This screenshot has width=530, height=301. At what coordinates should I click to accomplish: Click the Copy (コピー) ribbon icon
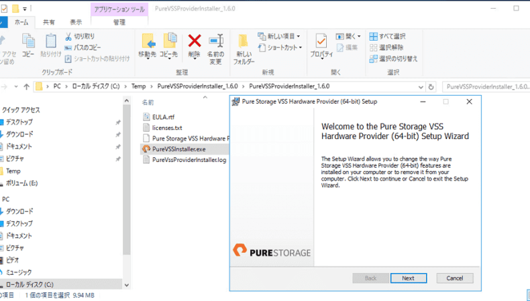[28, 45]
